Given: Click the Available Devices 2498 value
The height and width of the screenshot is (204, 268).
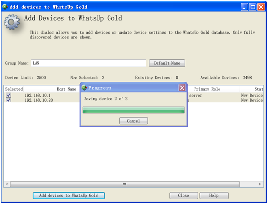Looking at the screenshot, I should (247, 78).
